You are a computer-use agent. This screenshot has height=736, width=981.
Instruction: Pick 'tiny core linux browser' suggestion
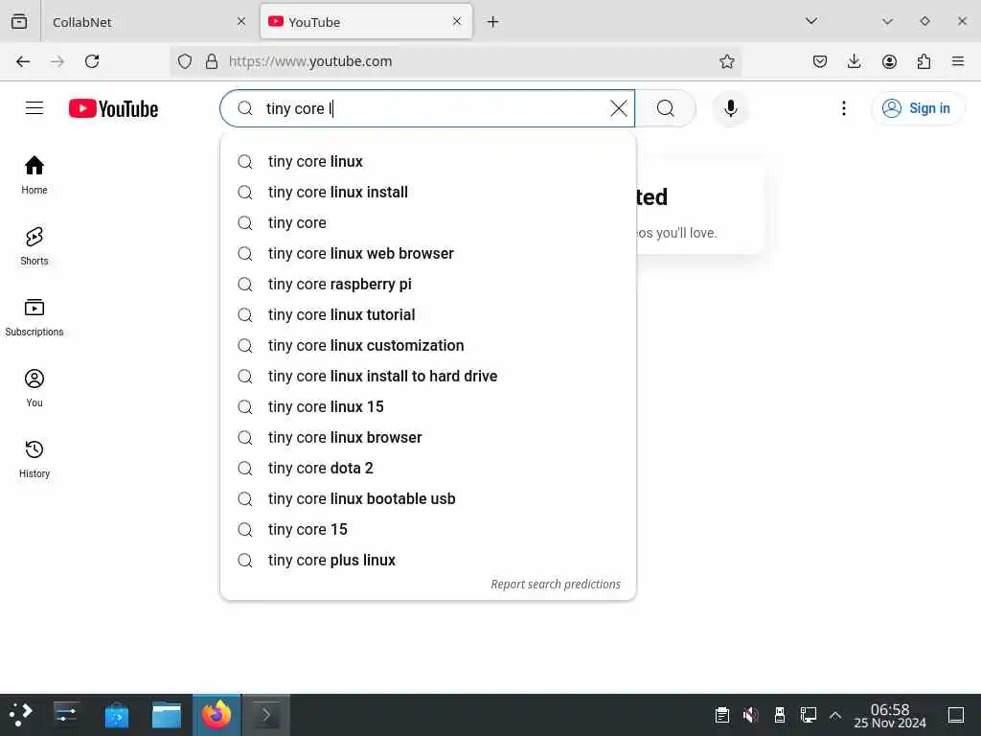coord(428,437)
